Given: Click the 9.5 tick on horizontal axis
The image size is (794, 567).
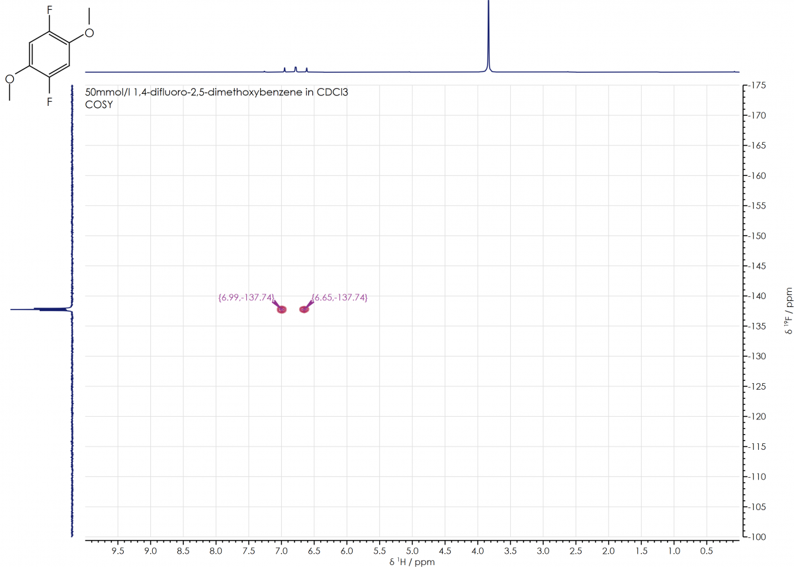Looking at the screenshot, I should point(118,550).
